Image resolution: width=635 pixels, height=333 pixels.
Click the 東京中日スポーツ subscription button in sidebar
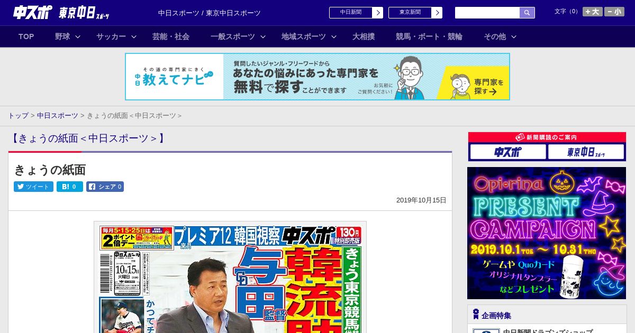click(x=586, y=152)
